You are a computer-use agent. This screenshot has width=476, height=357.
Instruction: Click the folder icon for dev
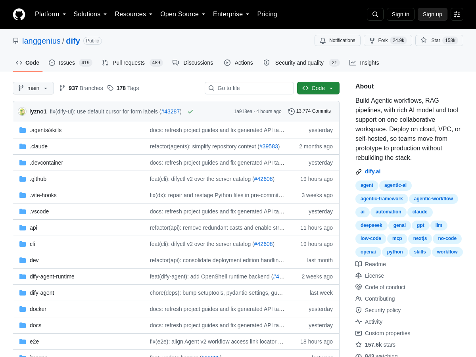(x=23, y=260)
